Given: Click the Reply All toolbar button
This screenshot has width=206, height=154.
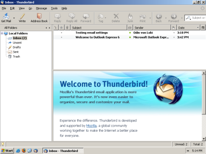Looking at the screenshot, I should pos(72,18).
